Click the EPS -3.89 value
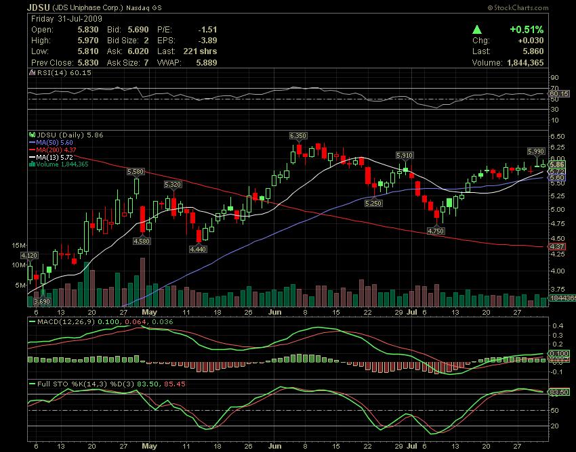Screen dimensions: 576x452 click(x=207, y=41)
